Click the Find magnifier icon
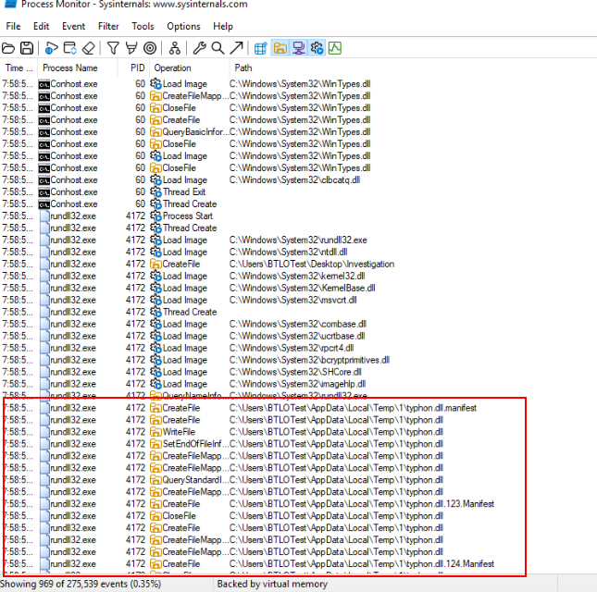 [218, 48]
